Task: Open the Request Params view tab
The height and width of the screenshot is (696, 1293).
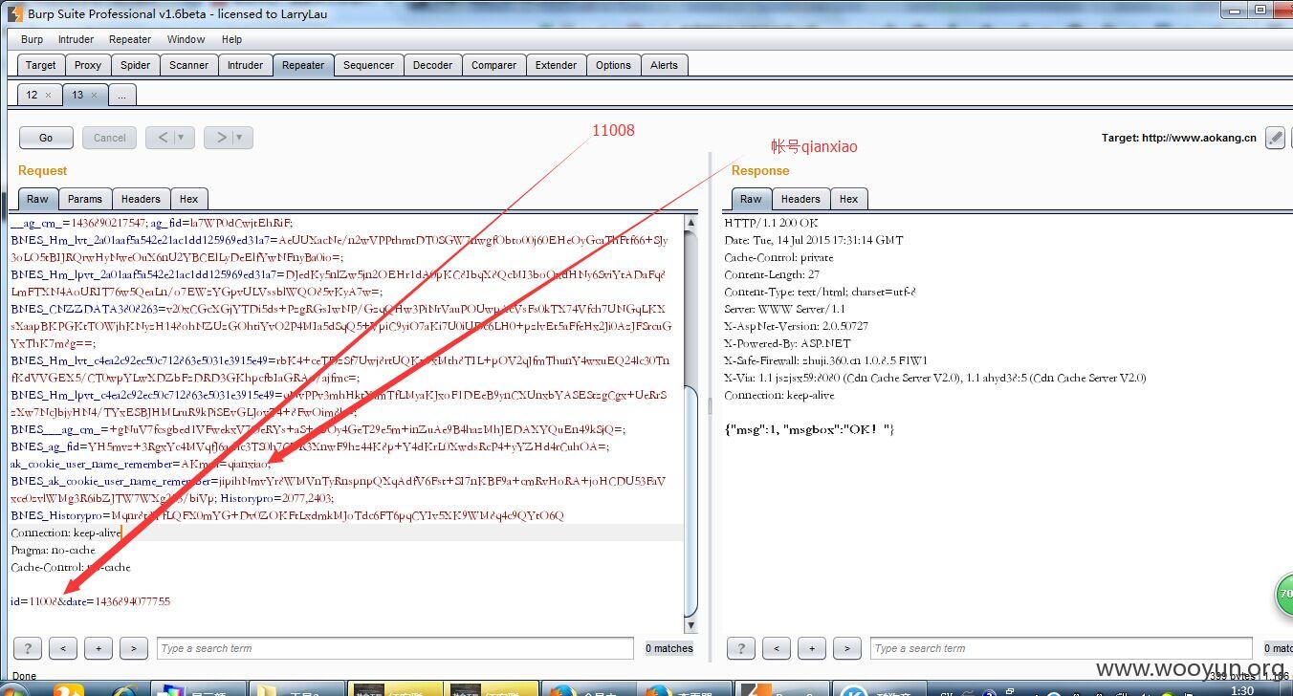Action: tap(84, 199)
